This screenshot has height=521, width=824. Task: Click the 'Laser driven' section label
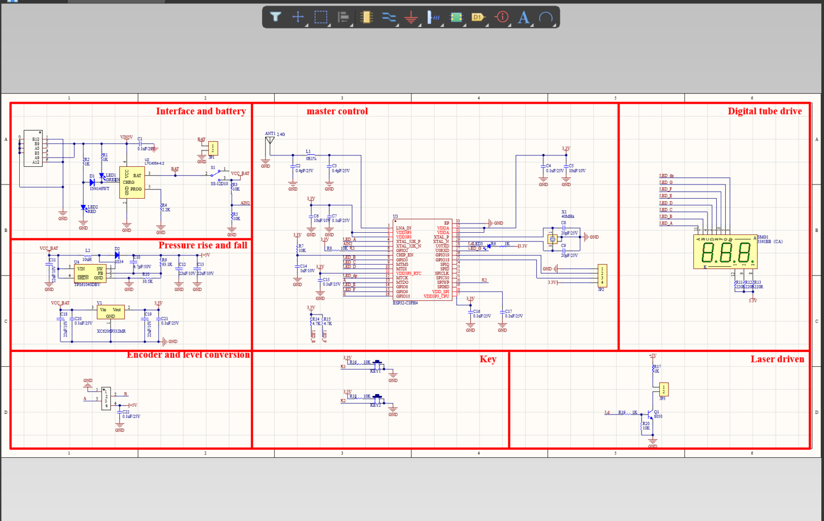tap(777, 359)
